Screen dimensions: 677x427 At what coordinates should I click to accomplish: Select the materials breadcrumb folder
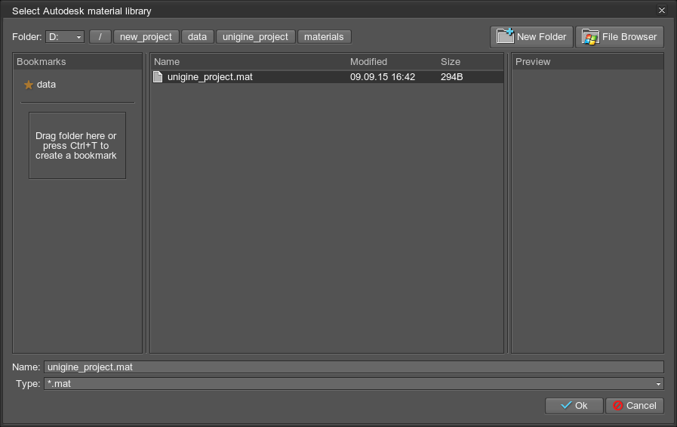click(x=324, y=36)
